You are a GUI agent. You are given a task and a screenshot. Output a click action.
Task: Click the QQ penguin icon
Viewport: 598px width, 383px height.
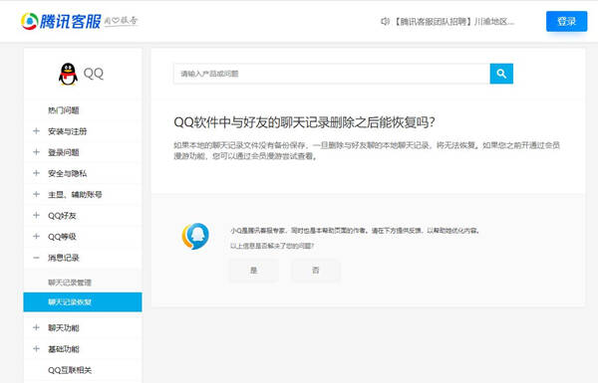tap(68, 74)
